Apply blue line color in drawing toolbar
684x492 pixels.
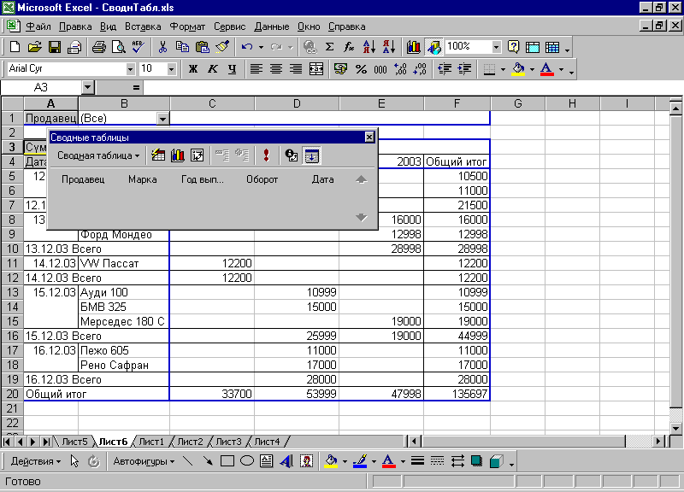pyautogui.click(x=360, y=461)
